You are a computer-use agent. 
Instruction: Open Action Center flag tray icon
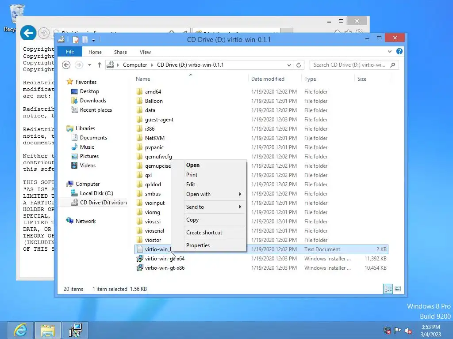point(398,331)
